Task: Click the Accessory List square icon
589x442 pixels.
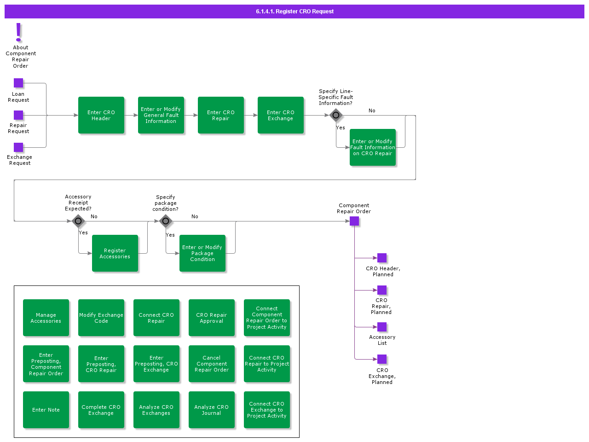Action: [x=382, y=327]
